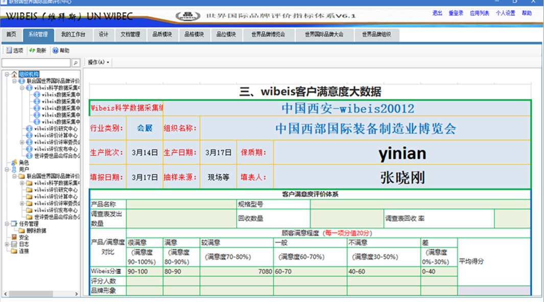Click the folder icon of wibeis评价研究中心

pyautogui.click(x=30, y=190)
